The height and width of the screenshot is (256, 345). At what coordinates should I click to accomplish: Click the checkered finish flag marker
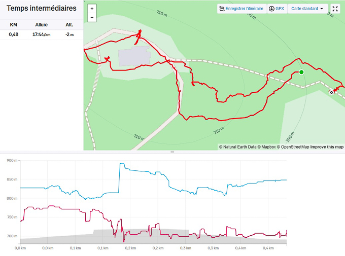point(331,92)
